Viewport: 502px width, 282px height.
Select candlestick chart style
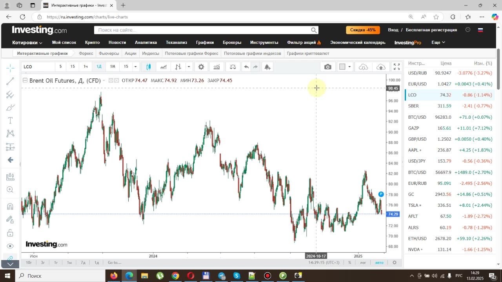(x=148, y=67)
